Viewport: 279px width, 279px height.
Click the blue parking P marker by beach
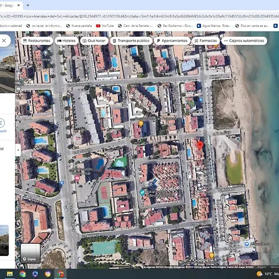246,244
